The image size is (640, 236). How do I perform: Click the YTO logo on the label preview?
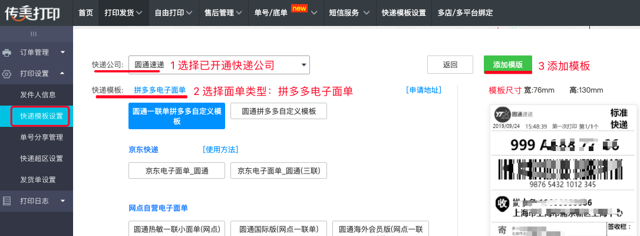(x=502, y=114)
